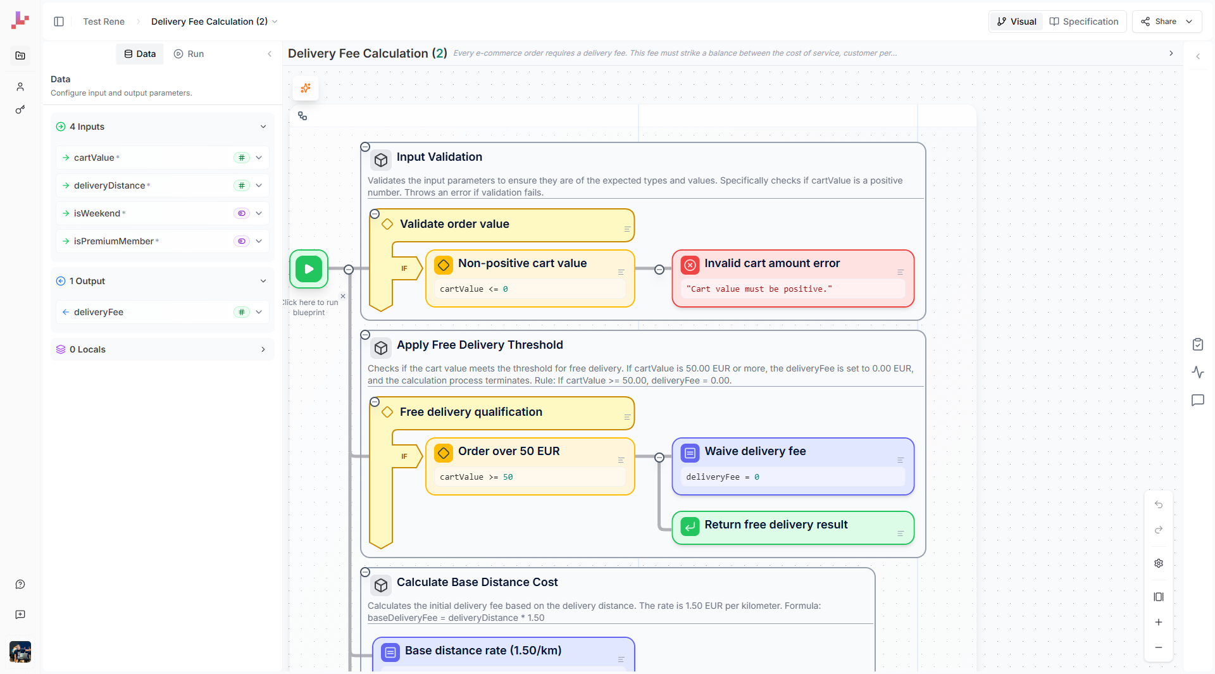Open the Comments panel on the right sidebar
This screenshot has height=674, width=1215.
coord(1198,400)
